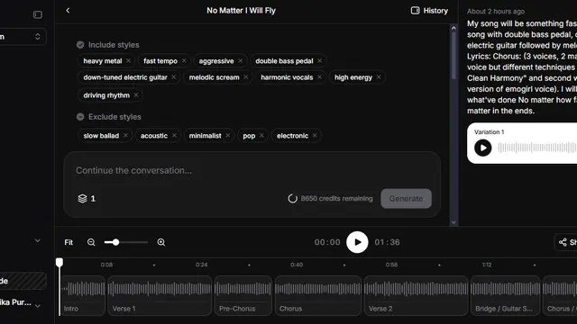Select the Verse 2 section clip
The height and width of the screenshot is (324, 577).
[416, 296]
